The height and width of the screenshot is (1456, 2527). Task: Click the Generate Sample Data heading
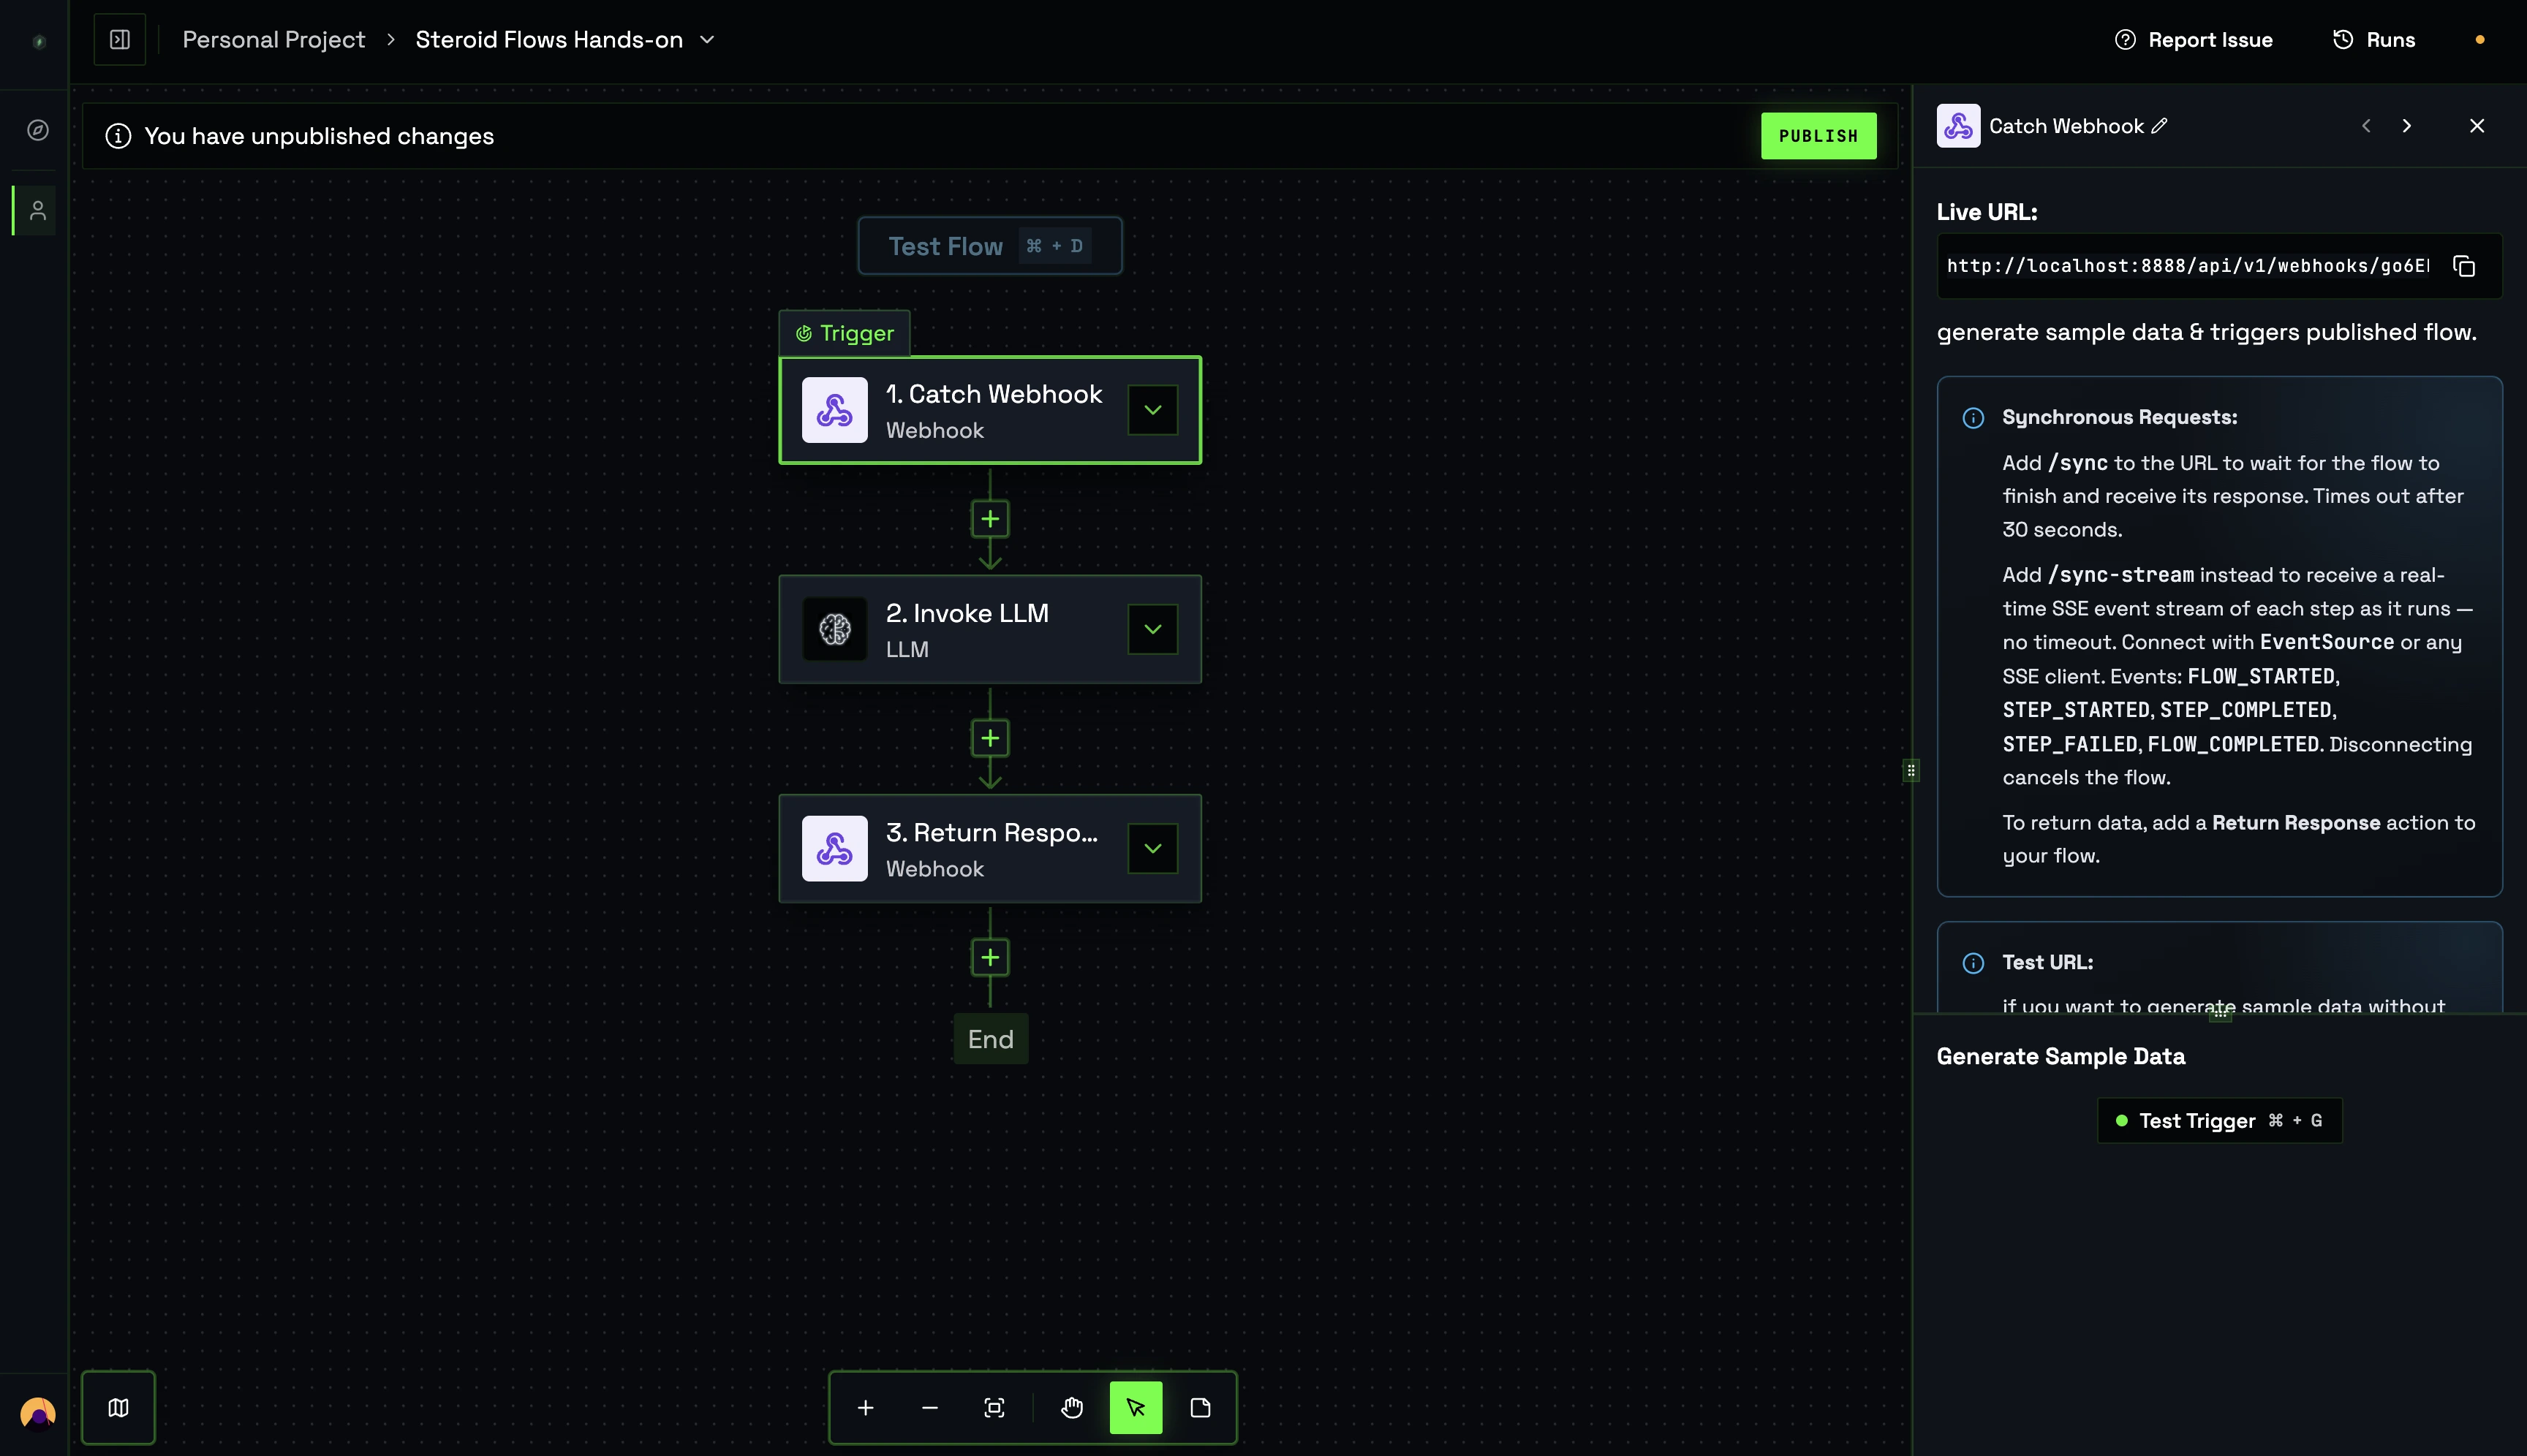tap(2060, 1056)
